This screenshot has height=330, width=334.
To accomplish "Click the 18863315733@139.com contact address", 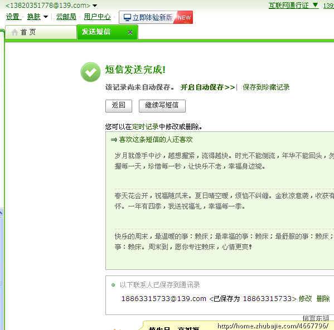I will point(164,299).
